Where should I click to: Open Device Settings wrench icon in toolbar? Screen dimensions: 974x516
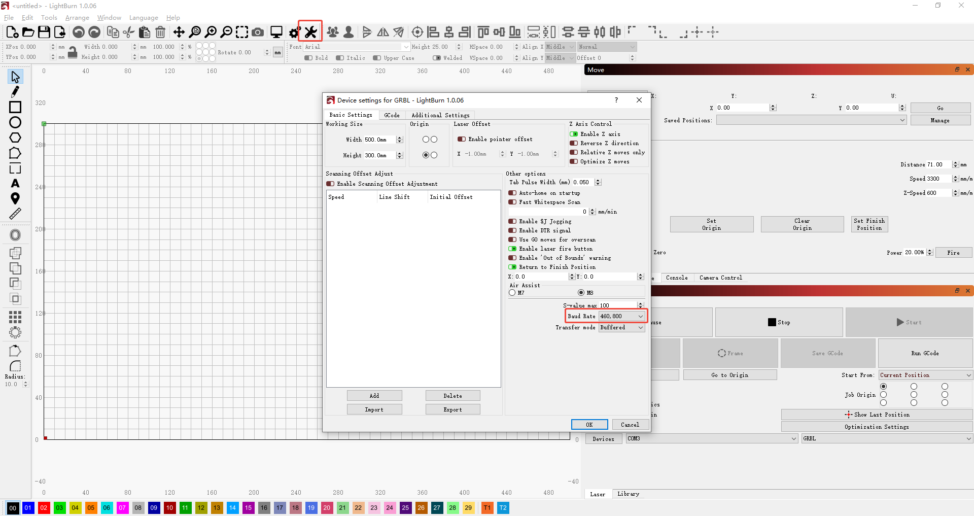point(310,32)
